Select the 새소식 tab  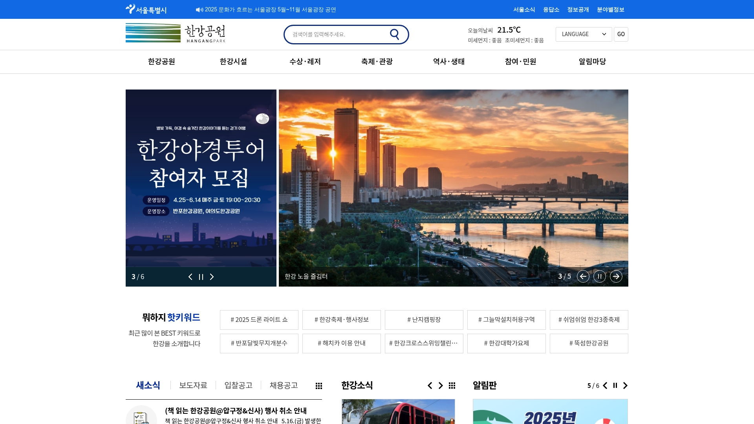148,385
